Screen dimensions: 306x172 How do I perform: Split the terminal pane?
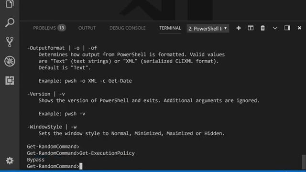pos(251,28)
